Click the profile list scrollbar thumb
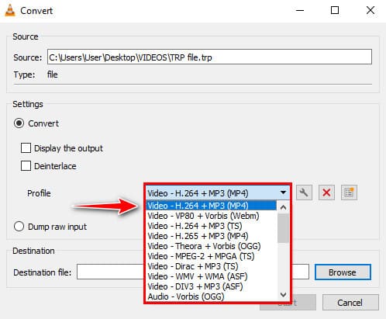386x319 pixels. (x=284, y=228)
